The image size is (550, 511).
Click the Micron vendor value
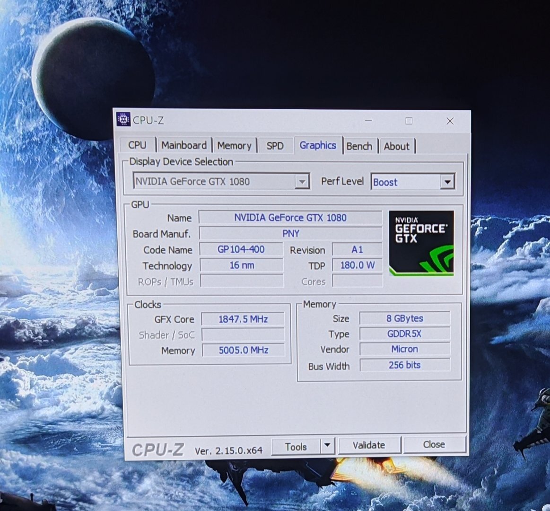click(x=405, y=349)
